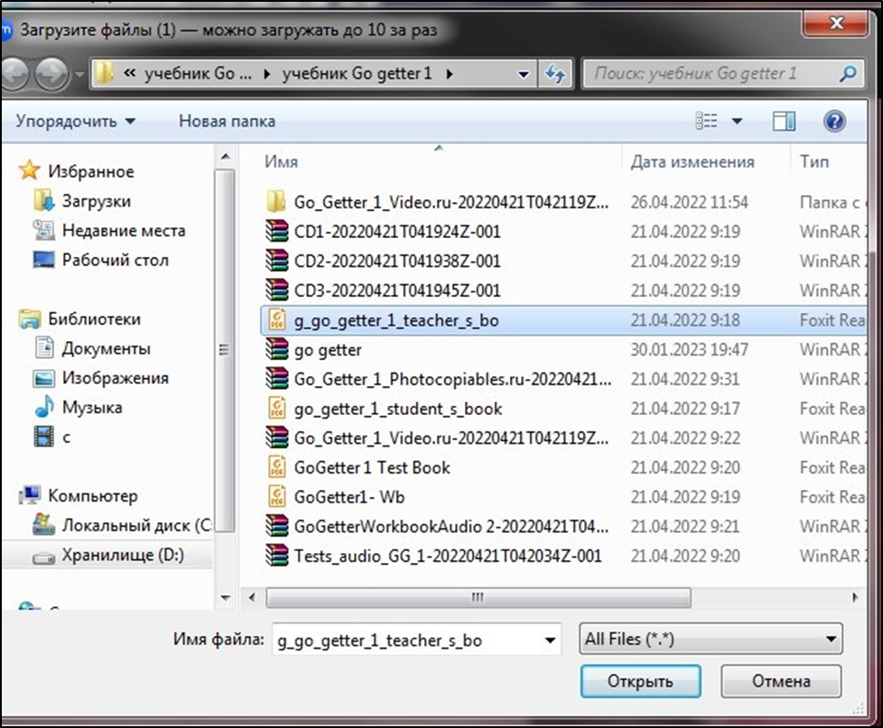Expand address bar previous locations dropdown

(523, 74)
